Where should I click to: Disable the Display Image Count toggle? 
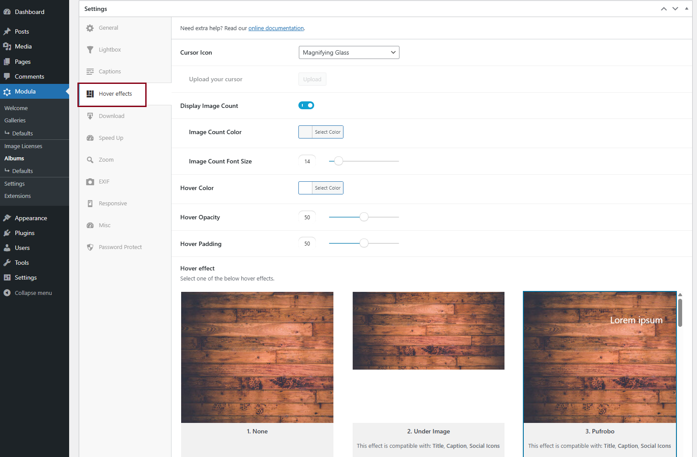(x=306, y=105)
